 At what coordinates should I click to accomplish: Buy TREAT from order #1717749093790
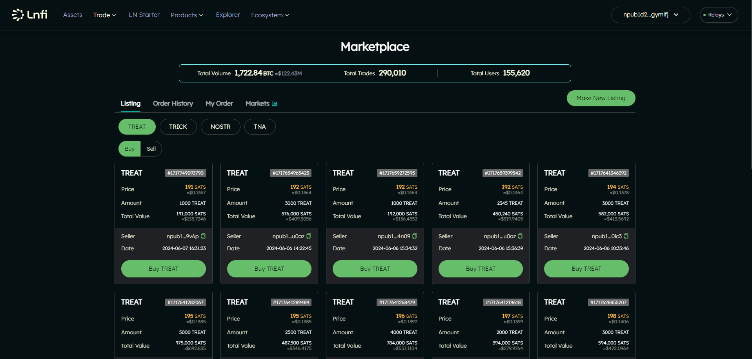[x=164, y=269]
